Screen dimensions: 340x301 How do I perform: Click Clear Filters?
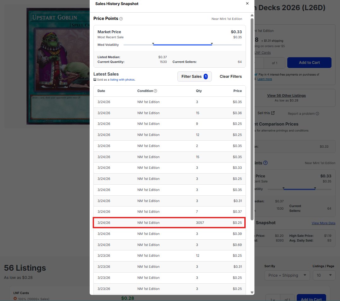(x=230, y=77)
